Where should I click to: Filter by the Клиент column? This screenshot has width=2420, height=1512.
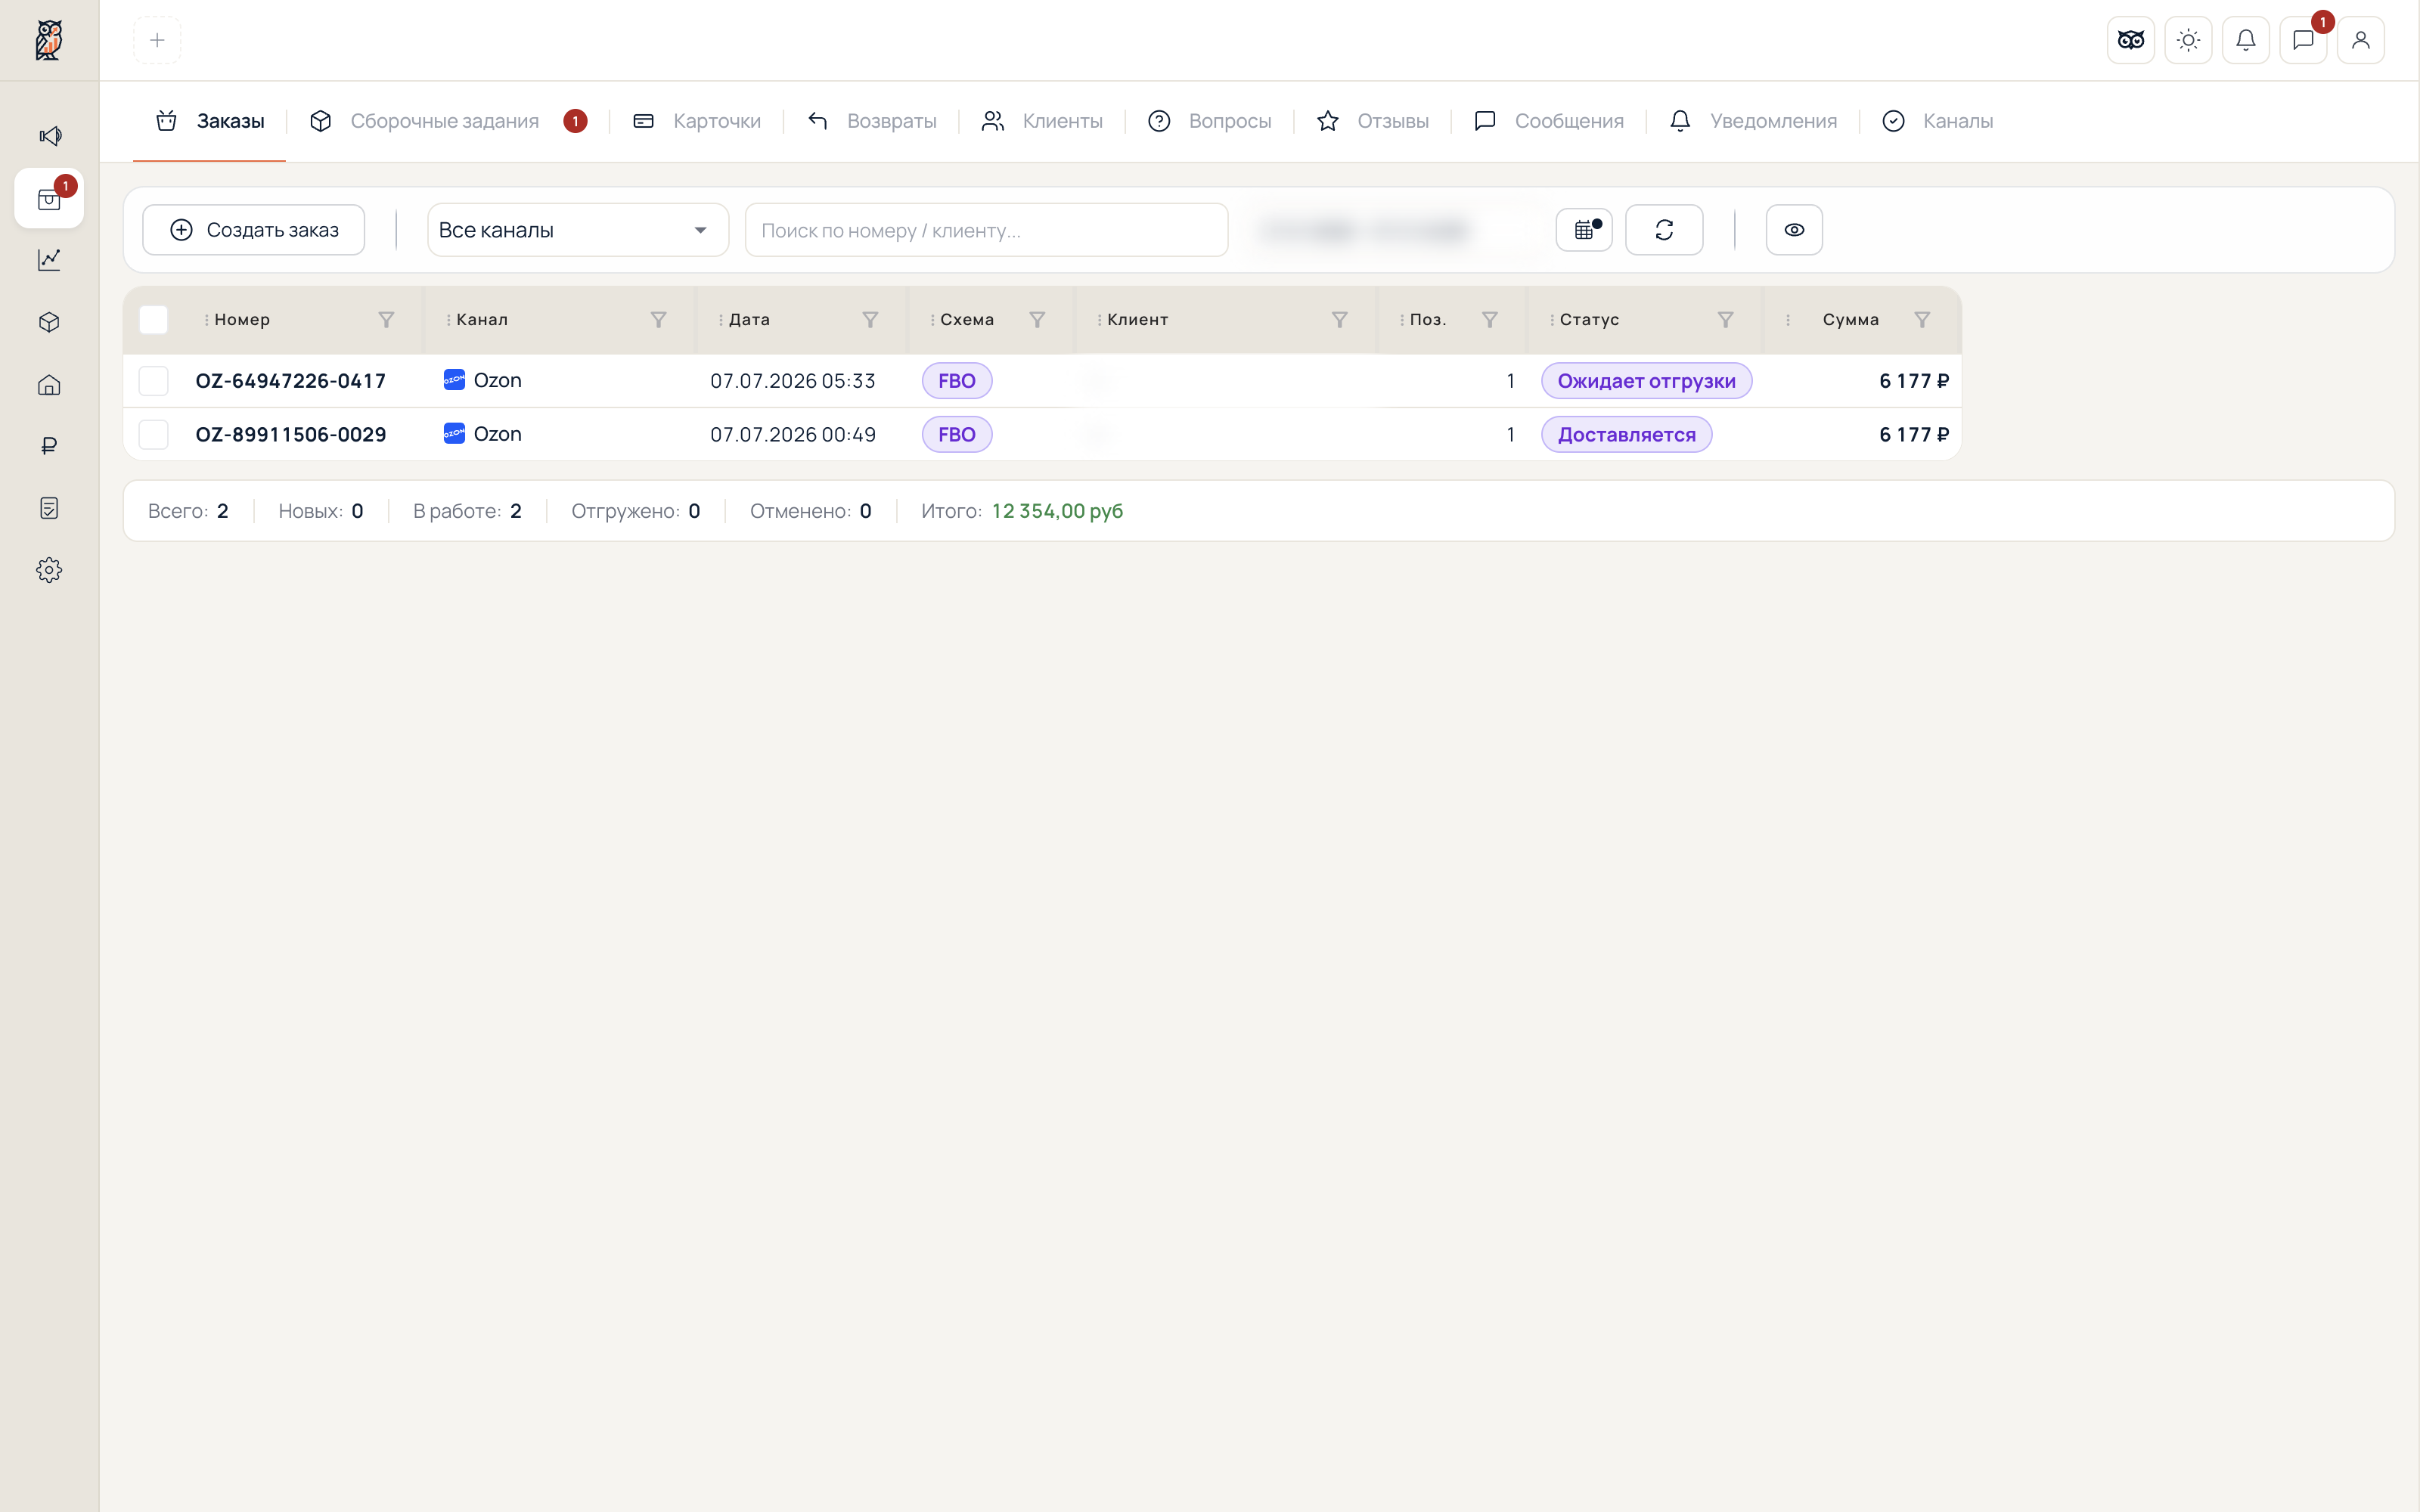(x=1339, y=320)
